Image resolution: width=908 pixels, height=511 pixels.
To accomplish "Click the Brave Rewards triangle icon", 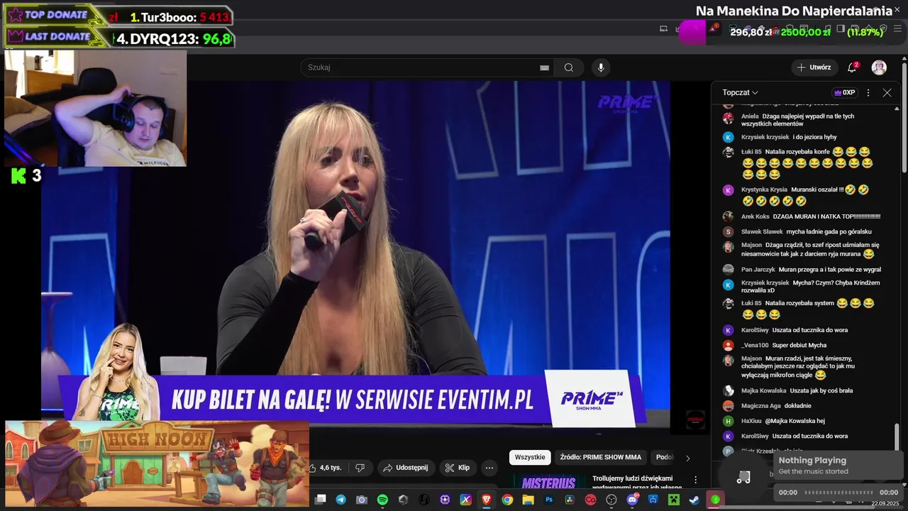I will [712, 28].
